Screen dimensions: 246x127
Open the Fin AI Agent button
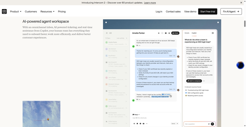(231, 12)
